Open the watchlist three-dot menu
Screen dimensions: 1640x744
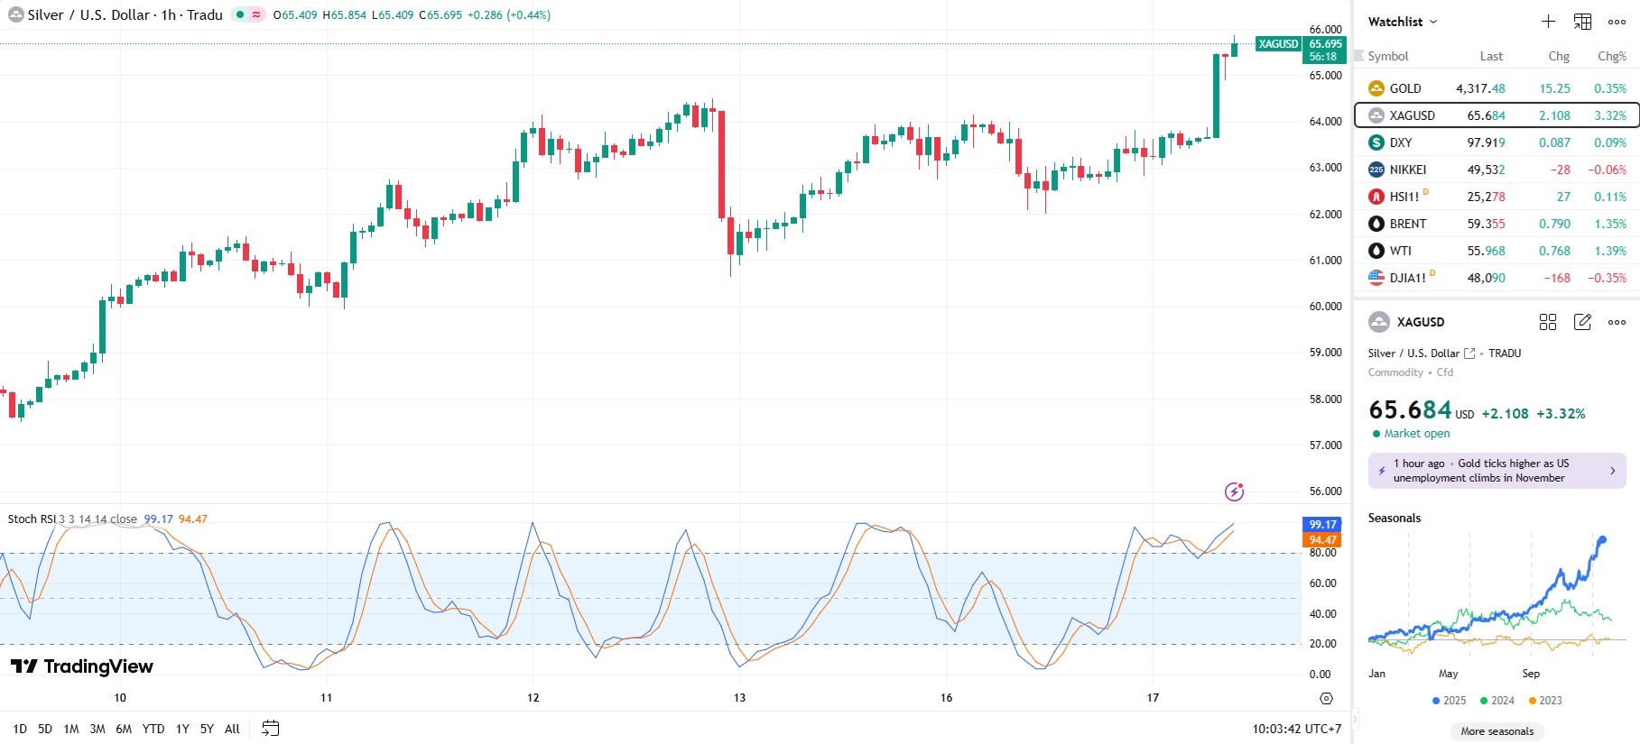(x=1617, y=22)
